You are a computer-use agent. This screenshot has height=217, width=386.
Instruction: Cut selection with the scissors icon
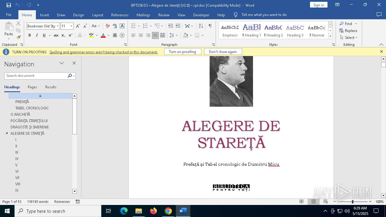coord(18,24)
